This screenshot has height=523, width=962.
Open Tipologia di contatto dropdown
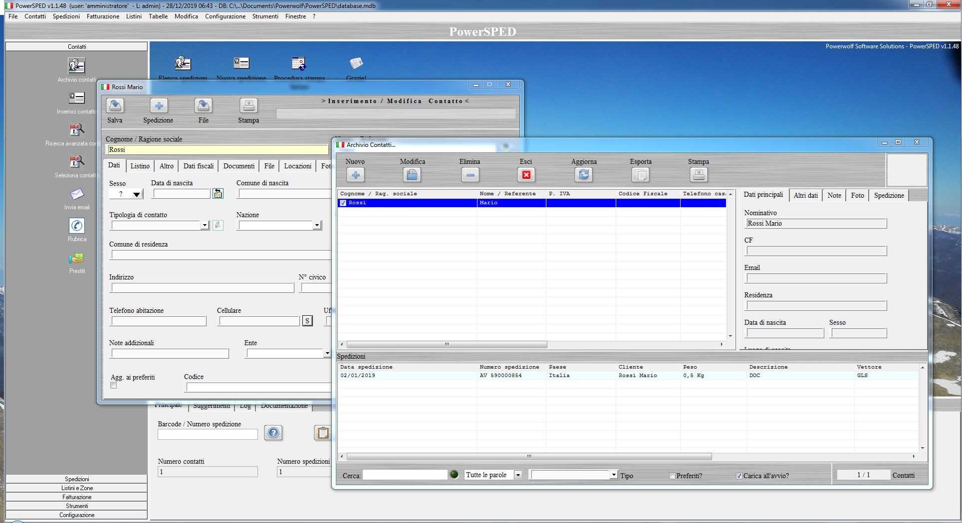click(205, 226)
